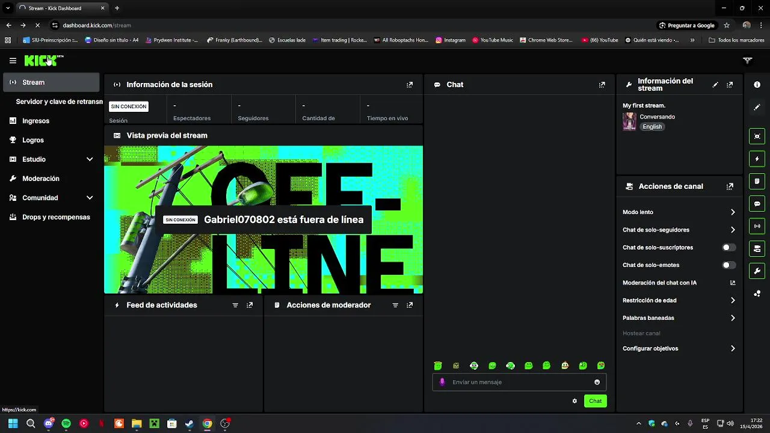Open Restricción de edad options chevron
The width and height of the screenshot is (770, 433).
coord(733,300)
